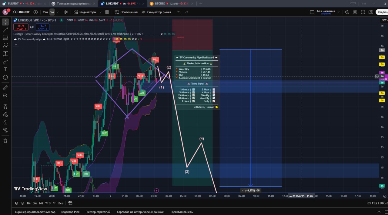Open the candle chart type selector
Viewport: 388px width, 215px height.
[65, 12]
